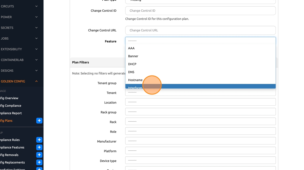Select AAA from the Feature list

131,48
